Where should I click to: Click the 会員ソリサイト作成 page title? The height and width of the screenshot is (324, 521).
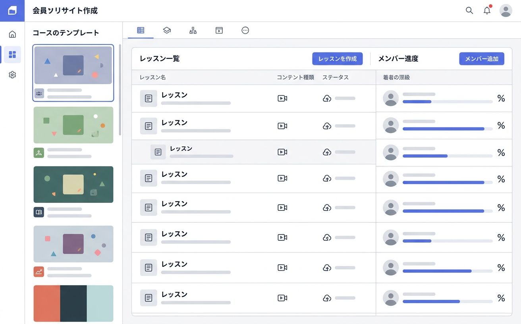coord(65,11)
